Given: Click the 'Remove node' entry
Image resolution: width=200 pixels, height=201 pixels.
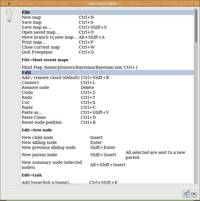Looking at the screenshot, I should [35, 87].
